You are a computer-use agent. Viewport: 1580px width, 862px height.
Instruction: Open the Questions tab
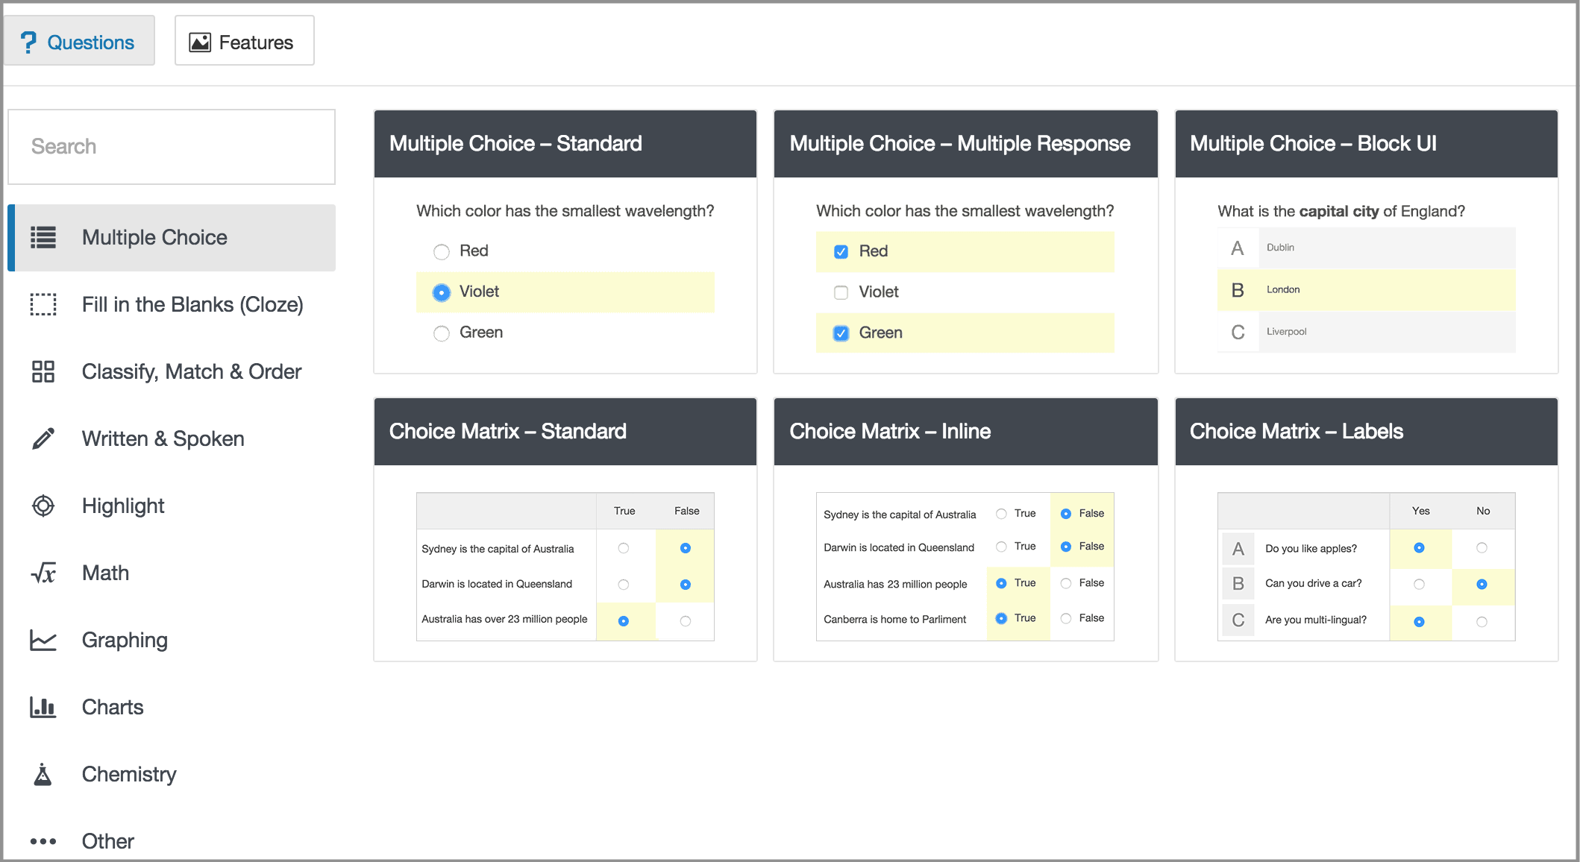[x=79, y=42]
